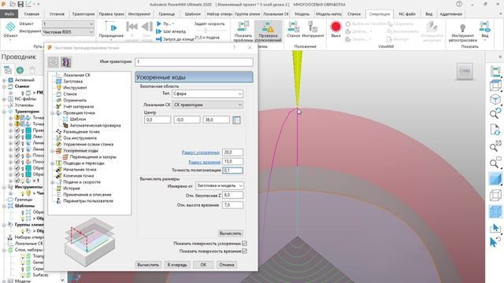The height and width of the screenshot is (283, 504).
Task: Click cursor selection arrow icon in right toolbar
Action: click(x=495, y=228)
